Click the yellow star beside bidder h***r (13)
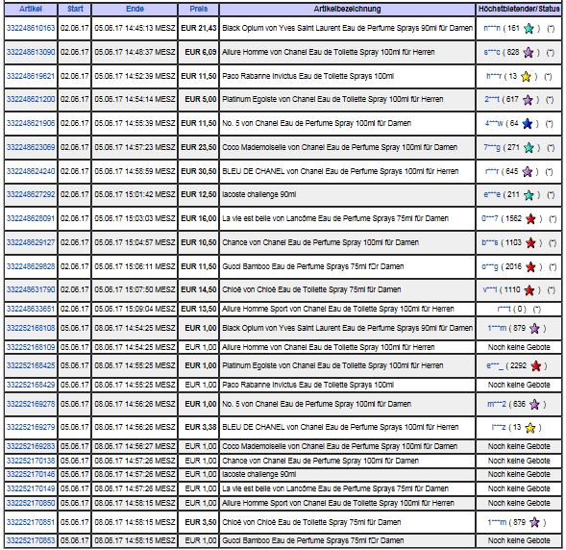This screenshot has width=566, height=550. [x=526, y=77]
